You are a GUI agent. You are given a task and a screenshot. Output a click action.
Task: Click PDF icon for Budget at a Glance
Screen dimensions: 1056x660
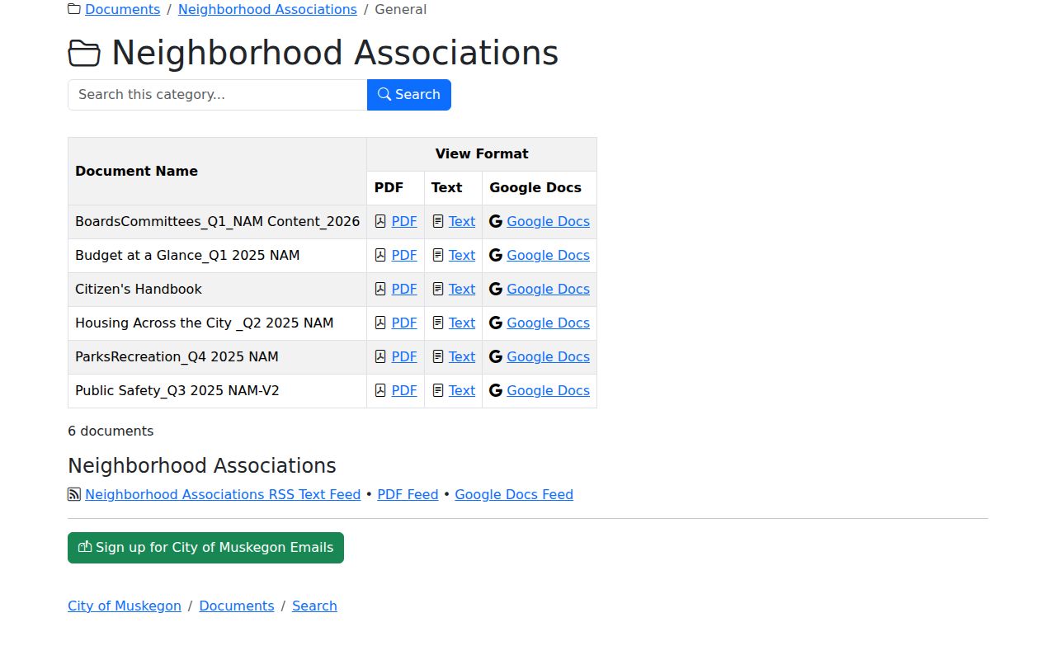click(380, 255)
